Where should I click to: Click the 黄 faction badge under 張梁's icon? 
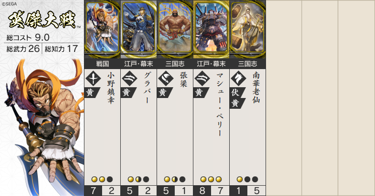point(164,93)
